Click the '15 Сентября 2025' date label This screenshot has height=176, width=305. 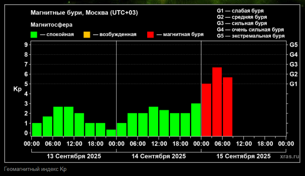[243, 156]
